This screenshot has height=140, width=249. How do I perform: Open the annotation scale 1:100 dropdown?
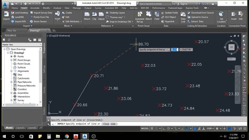[210, 129]
